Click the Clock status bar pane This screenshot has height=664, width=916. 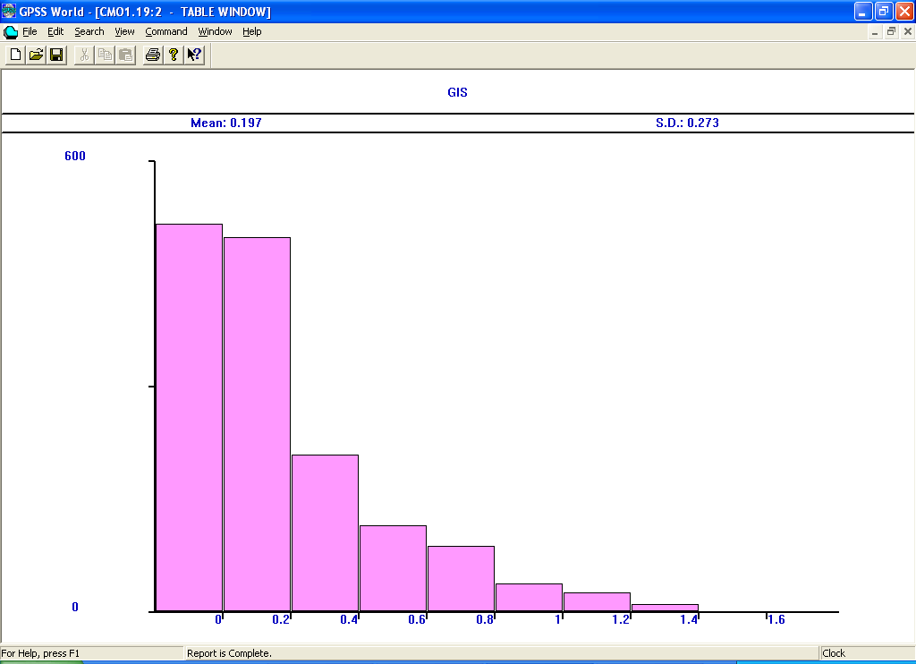click(x=867, y=653)
